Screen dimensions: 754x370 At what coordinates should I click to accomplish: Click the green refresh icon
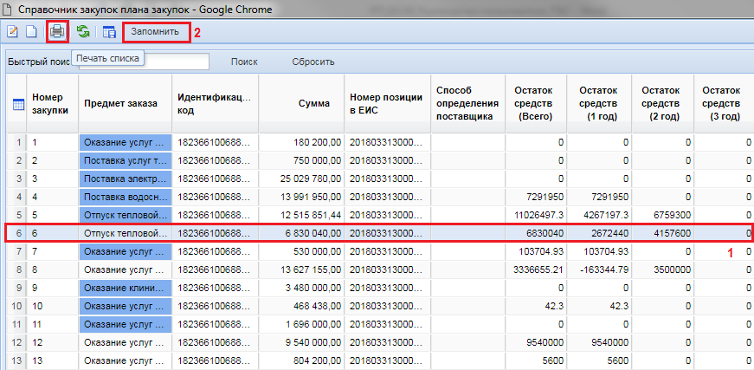83,32
